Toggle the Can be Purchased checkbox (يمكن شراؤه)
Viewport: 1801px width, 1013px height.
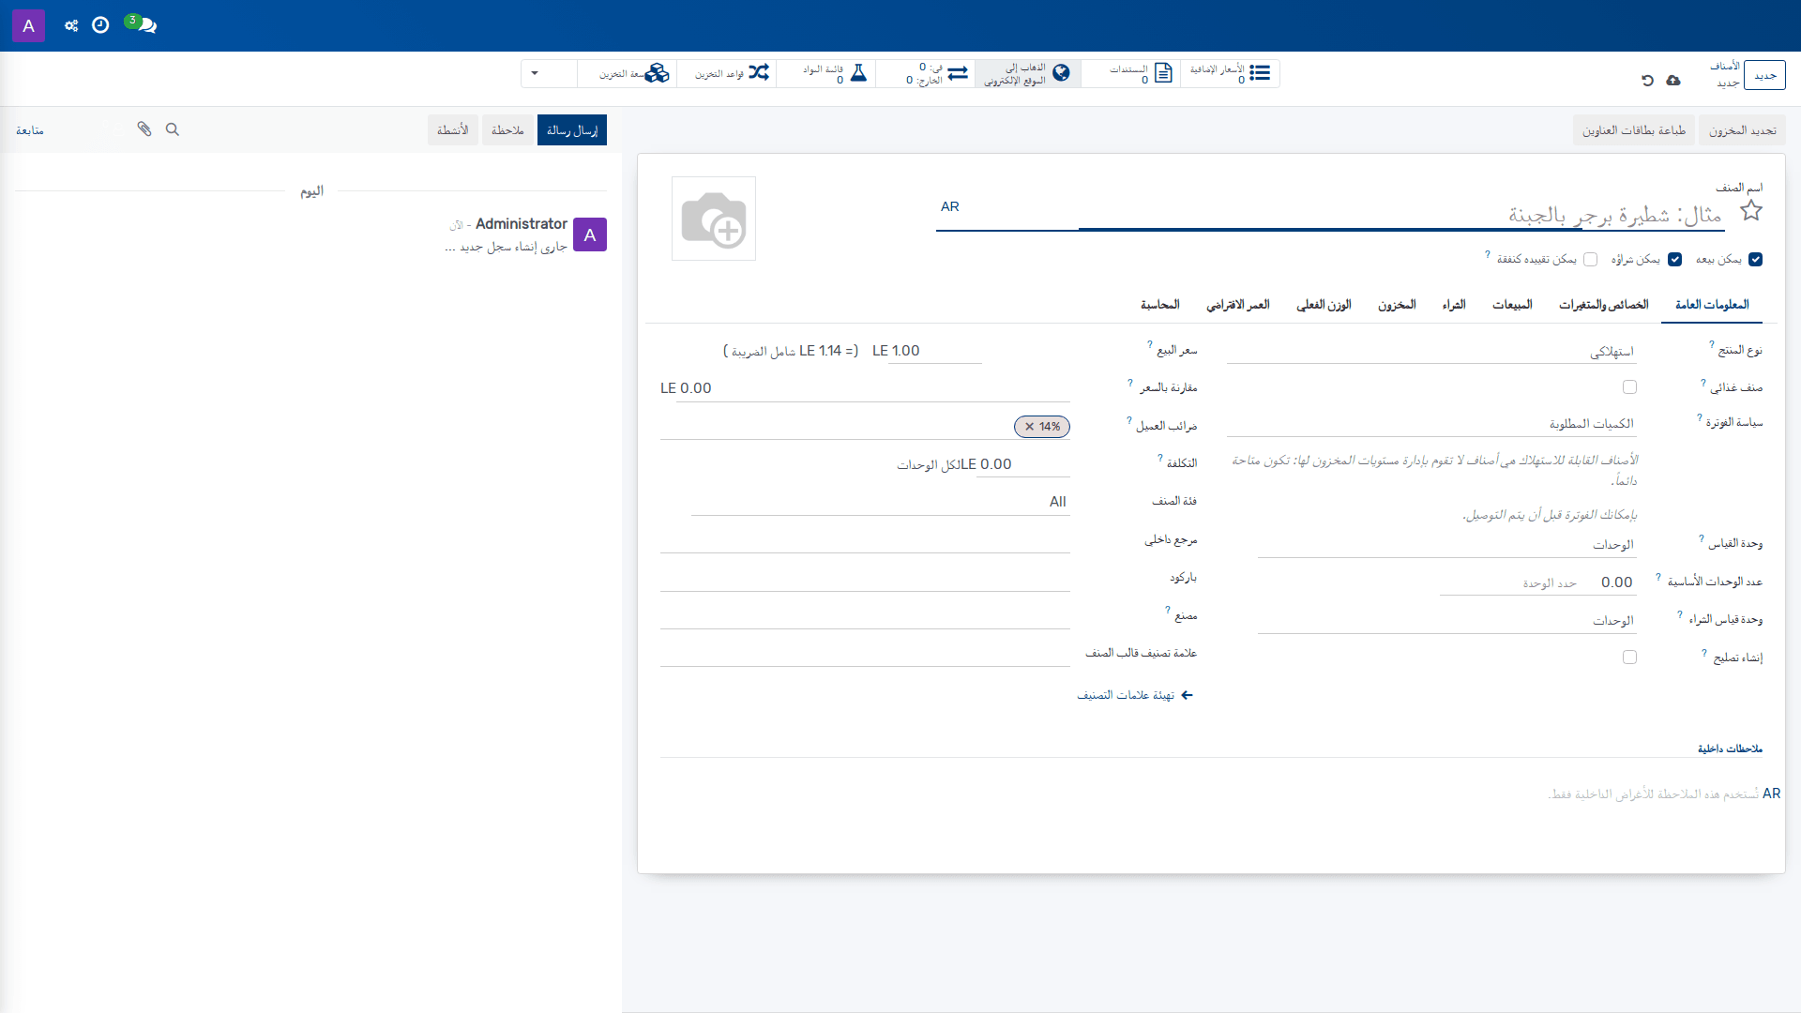coord(1674,260)
